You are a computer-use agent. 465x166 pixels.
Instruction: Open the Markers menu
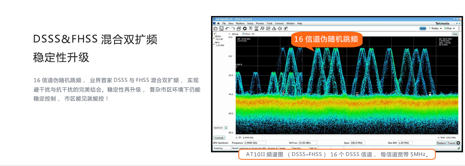click(x=240, y=23)
